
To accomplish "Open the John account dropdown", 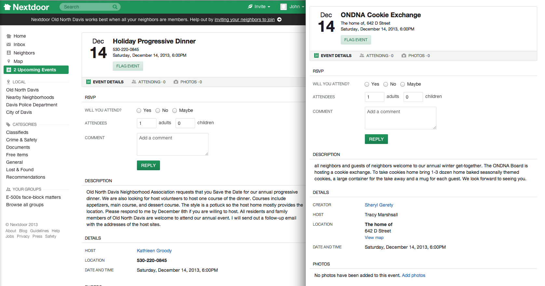I will point(292,6).
